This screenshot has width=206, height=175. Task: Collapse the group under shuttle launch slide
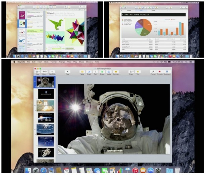35,106
